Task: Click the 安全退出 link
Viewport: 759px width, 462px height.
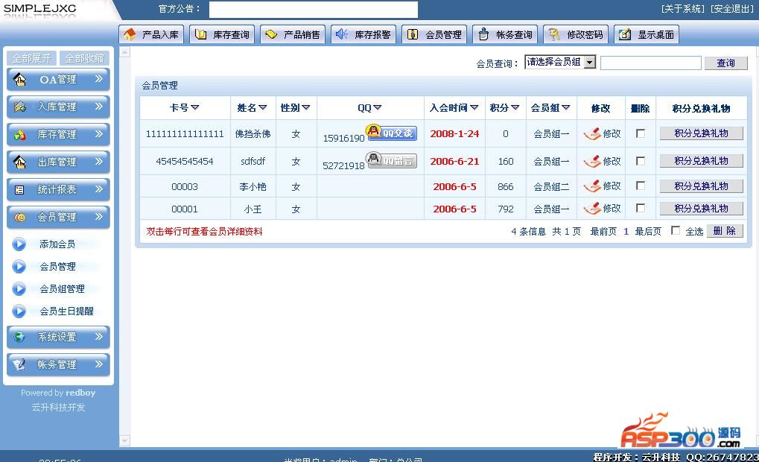Action: pyautogui.click(x=732, y=9)
